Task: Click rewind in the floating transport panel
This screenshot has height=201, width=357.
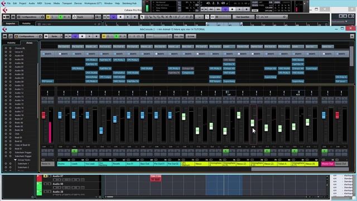Action: coord(211,9)
